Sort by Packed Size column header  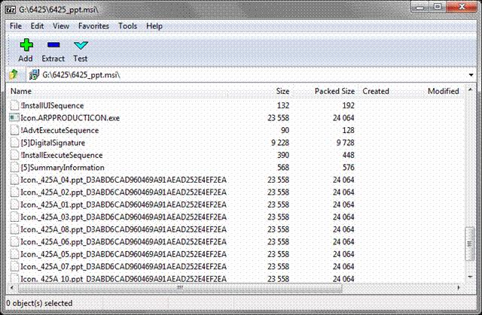(x=334, y=91)
